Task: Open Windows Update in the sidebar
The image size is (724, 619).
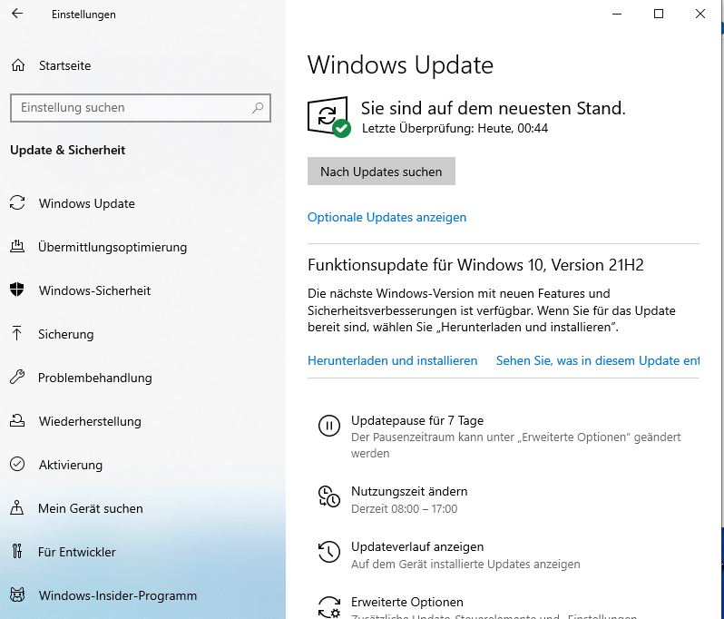Action: 87,203
